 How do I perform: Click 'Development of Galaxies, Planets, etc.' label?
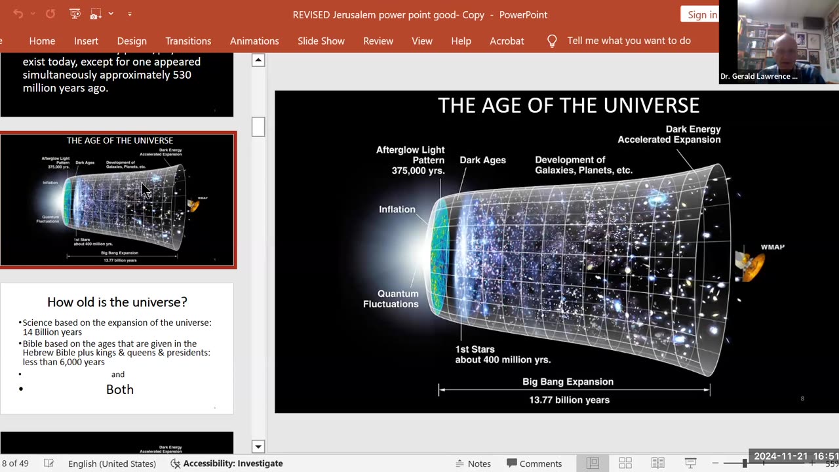coord(583,165)
